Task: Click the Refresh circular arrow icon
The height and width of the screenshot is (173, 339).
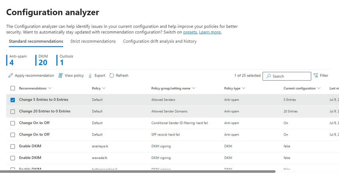Action: coord(112,76)
